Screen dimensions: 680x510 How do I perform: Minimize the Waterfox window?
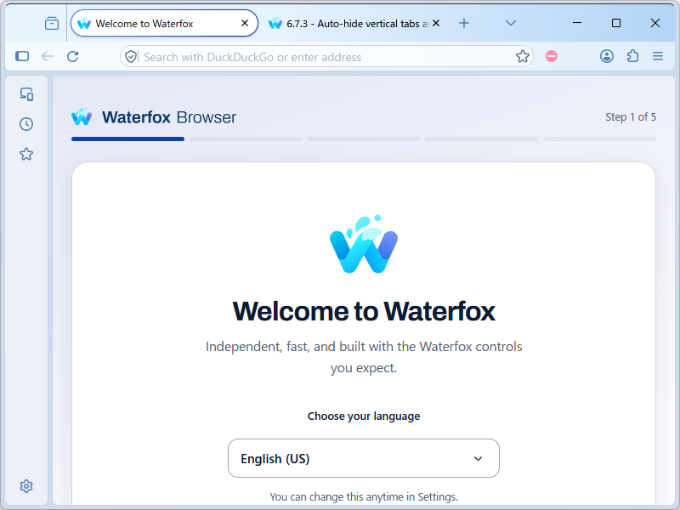(577, 23)
